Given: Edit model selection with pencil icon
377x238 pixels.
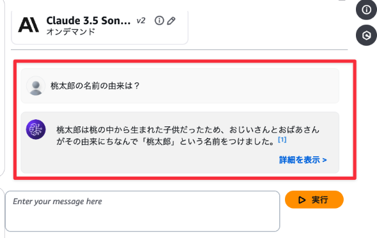Looking at the screenshot, I should click(x=171, y=21).
